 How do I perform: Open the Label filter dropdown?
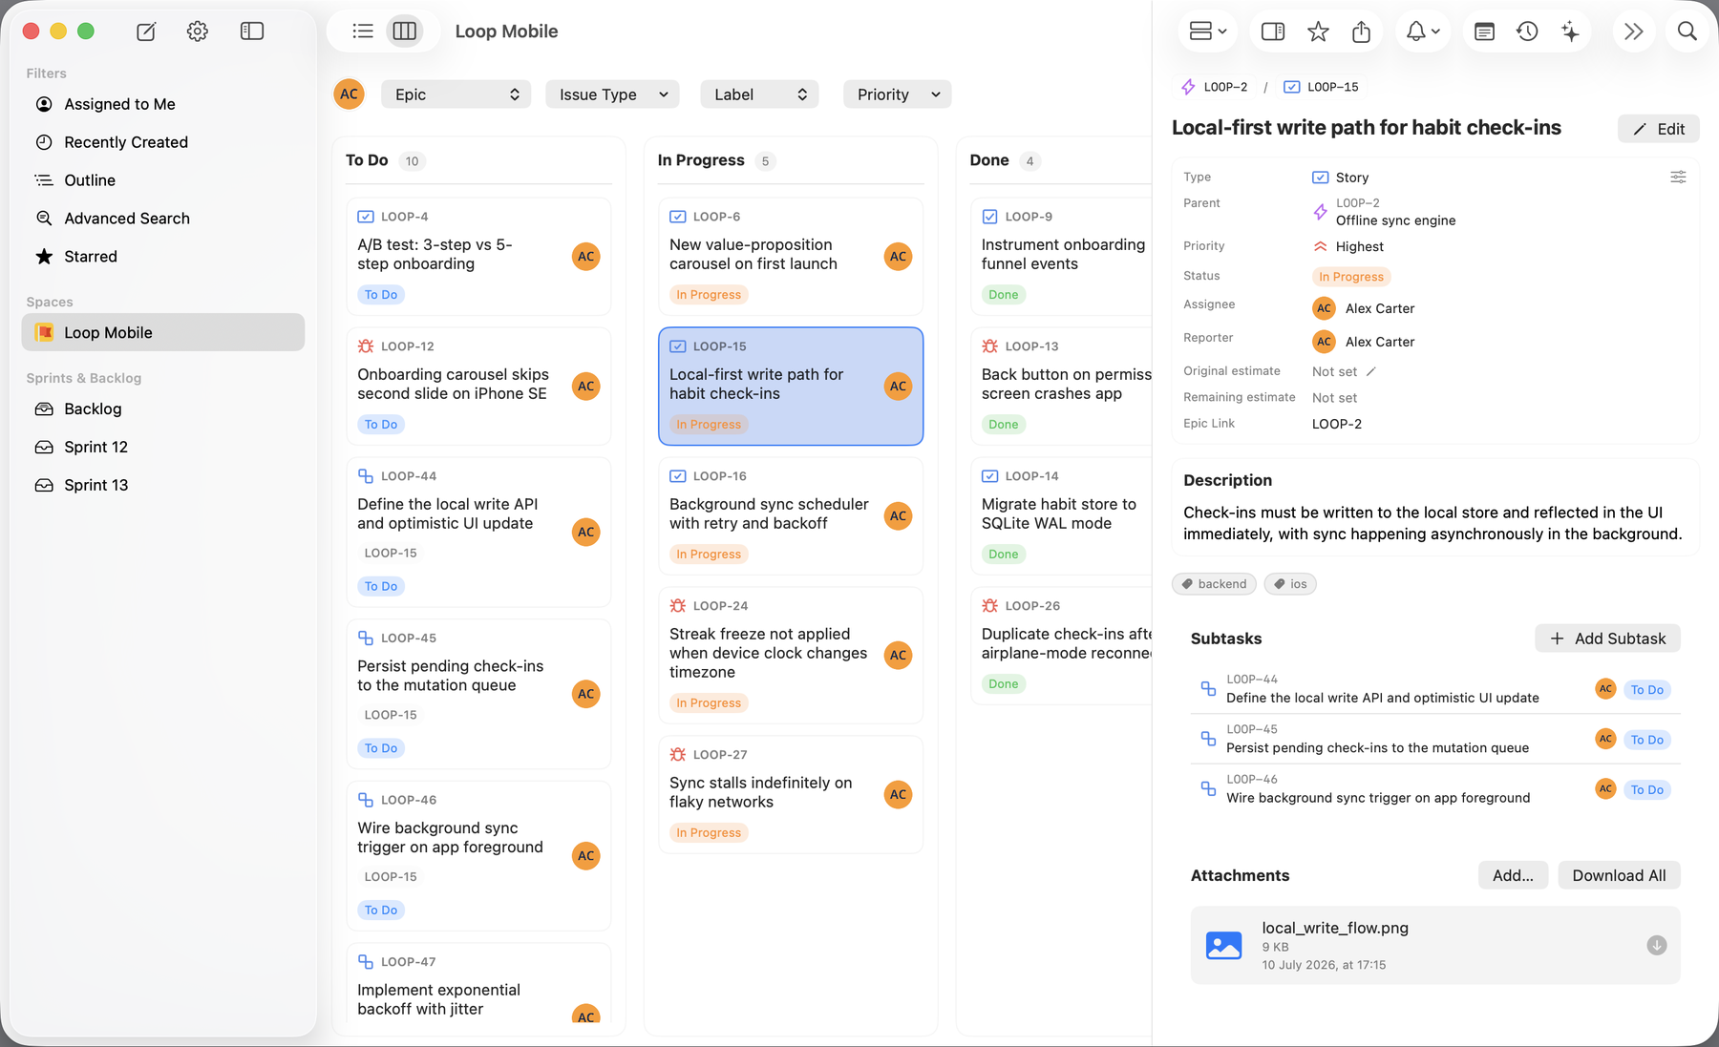click(759, 94)
